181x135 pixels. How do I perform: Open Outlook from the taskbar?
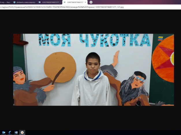click(x=4, y=132)
